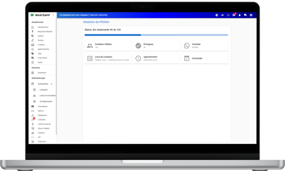This screenshot has width=285, height=171.
Task: Select Dashboard under Gerência
Action: [x=42, y=73]
